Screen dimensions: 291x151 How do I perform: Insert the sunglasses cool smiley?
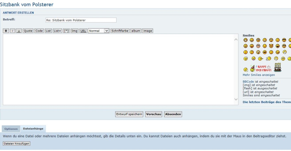coord(284,40)
